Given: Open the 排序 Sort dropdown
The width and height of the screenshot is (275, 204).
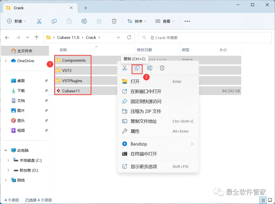Looking at the screenshot, I should 137,21.
